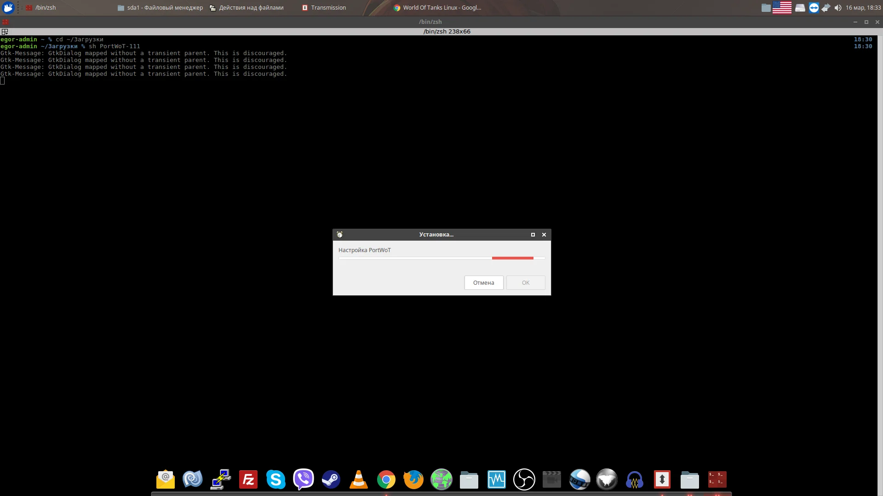Screen dimensions: 883x496
Task: Launch FileZilla from the dock
Action: [x=248, y=479]
